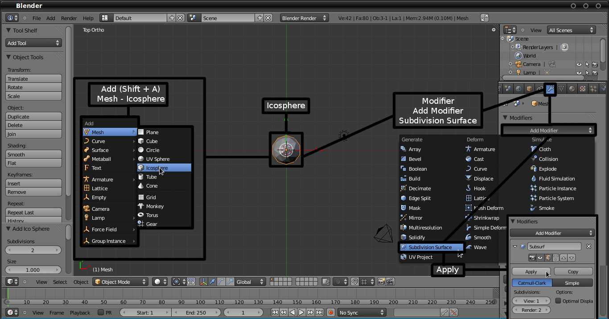Screen dimensions: 609x319
Task: Apply the Subsurf modifier
Action: 531,271
